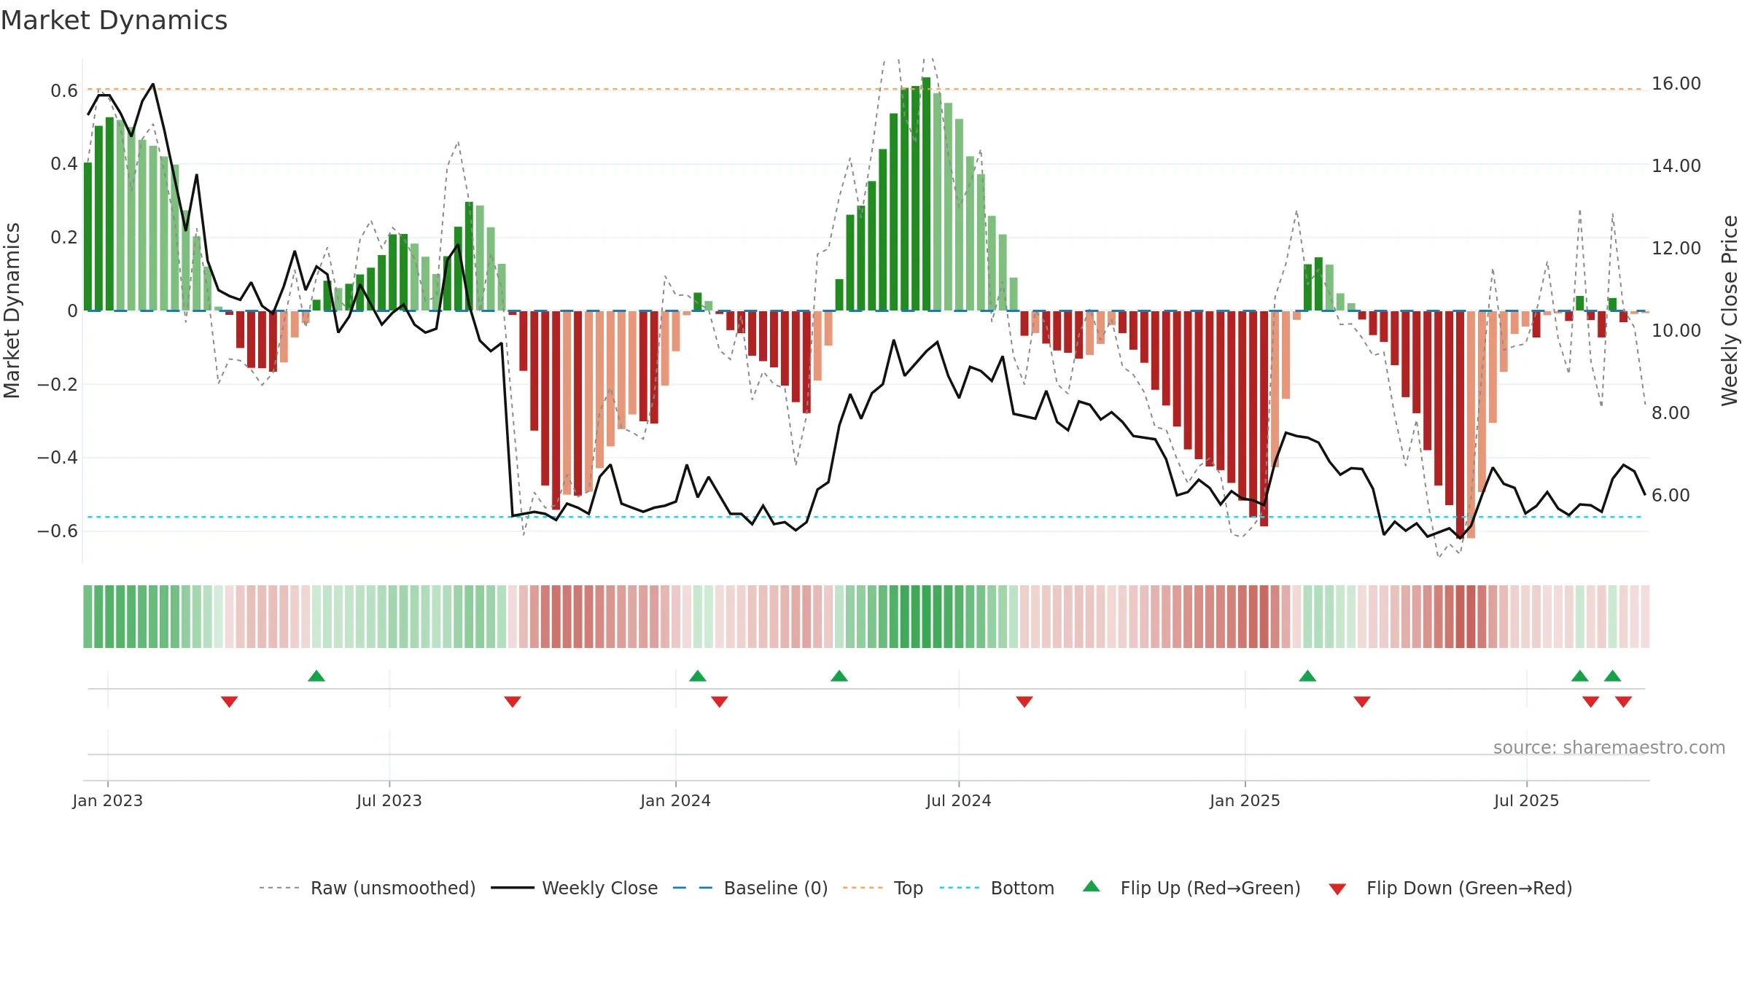The height and width of the screenshot is (984, 1750).
Task: Click the flip-up marker just after Jan 2024
Action: click(698, 676)
